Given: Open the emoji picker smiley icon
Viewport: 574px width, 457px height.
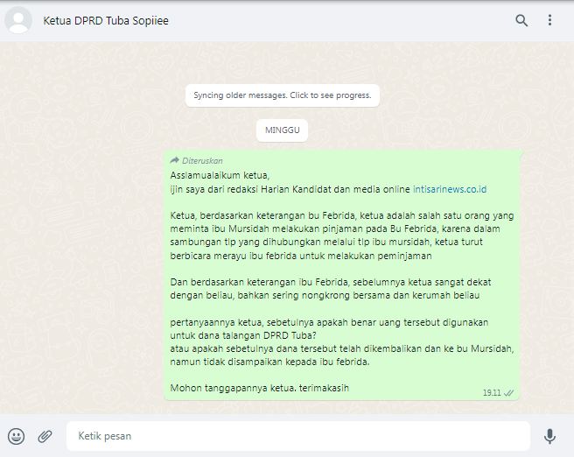Looking at the screenshot, I should pyautogui.click(x=16, y=436).
